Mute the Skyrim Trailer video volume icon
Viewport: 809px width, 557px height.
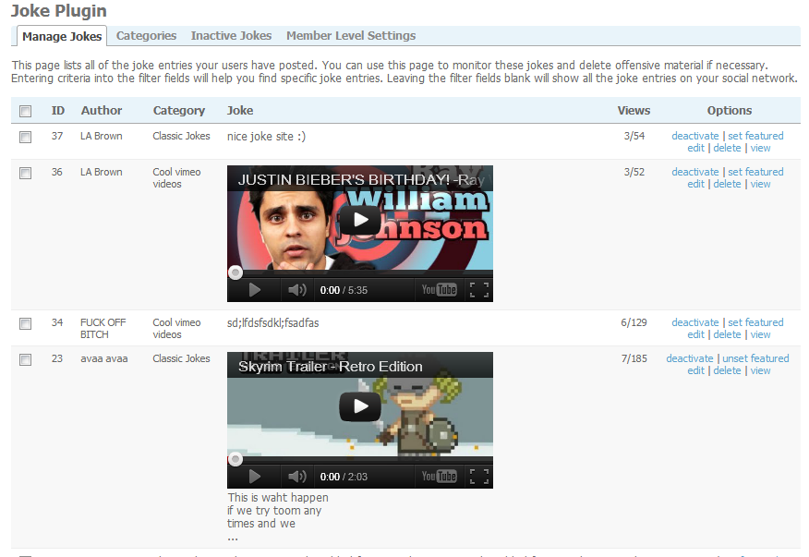coord(297,477)
